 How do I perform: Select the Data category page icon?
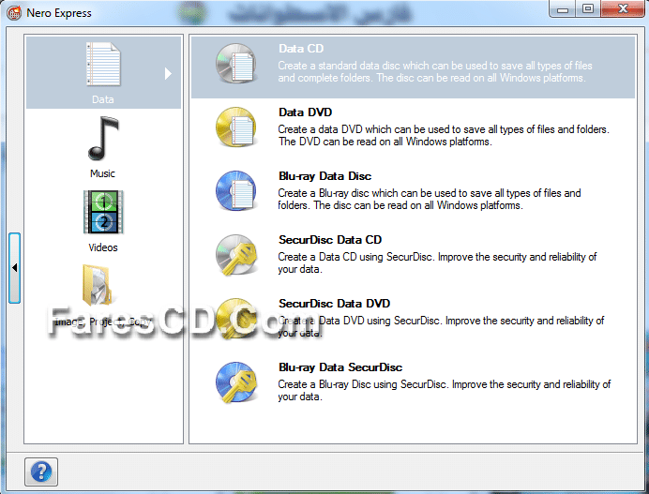[103, 64]
